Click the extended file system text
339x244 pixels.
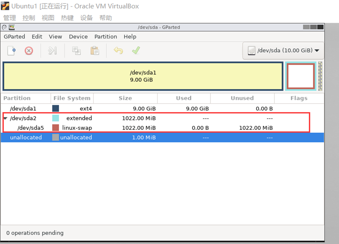79,118
